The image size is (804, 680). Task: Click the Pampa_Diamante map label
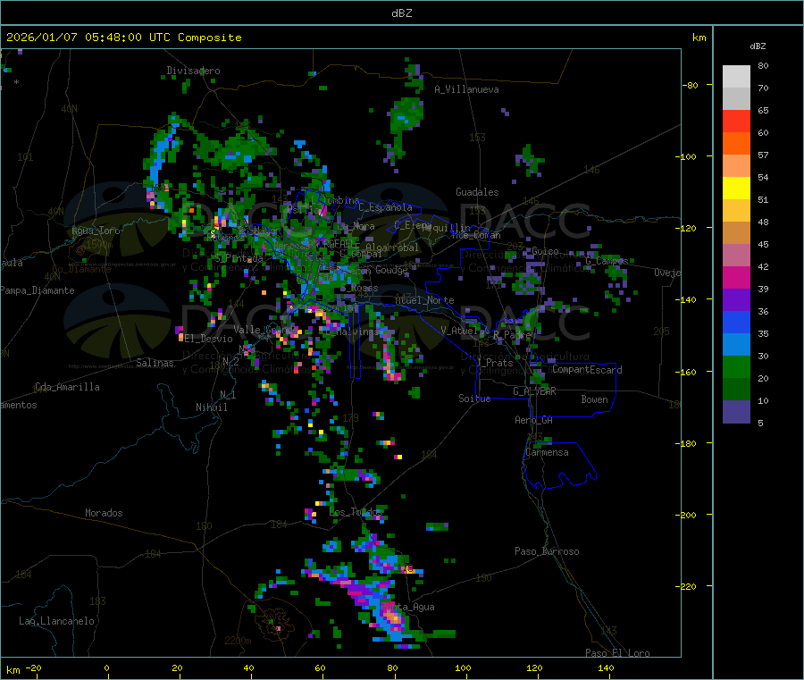click(37, 290)
